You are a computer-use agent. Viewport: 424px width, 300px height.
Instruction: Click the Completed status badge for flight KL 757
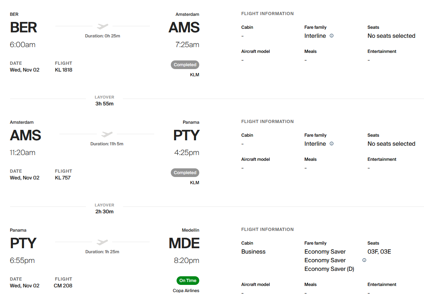185,173
